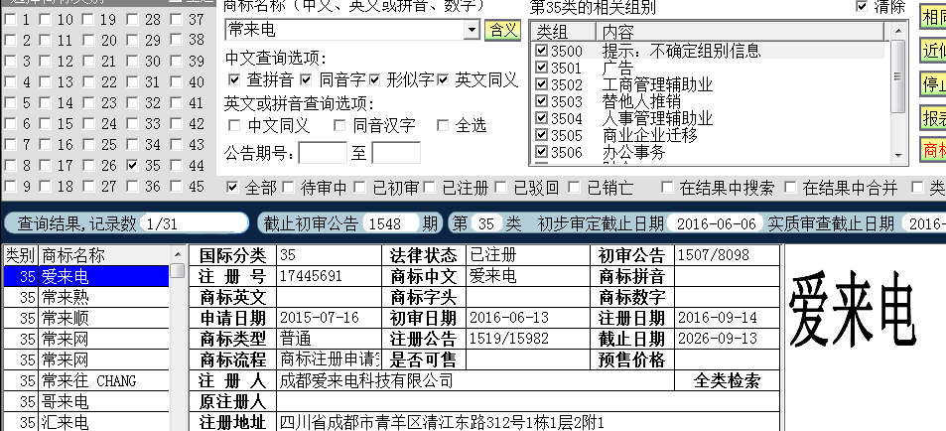This screenshot has height=431, width=946.
Task: Enable 在结果中合并 checkbox
Action: [790, 188]
